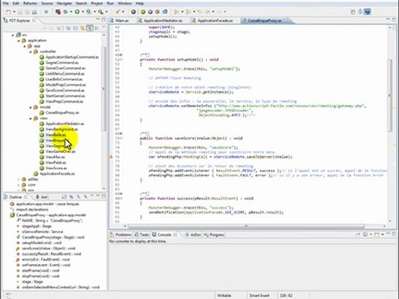
Task: Select import declarations in Outline
Action: coord(32,209)
